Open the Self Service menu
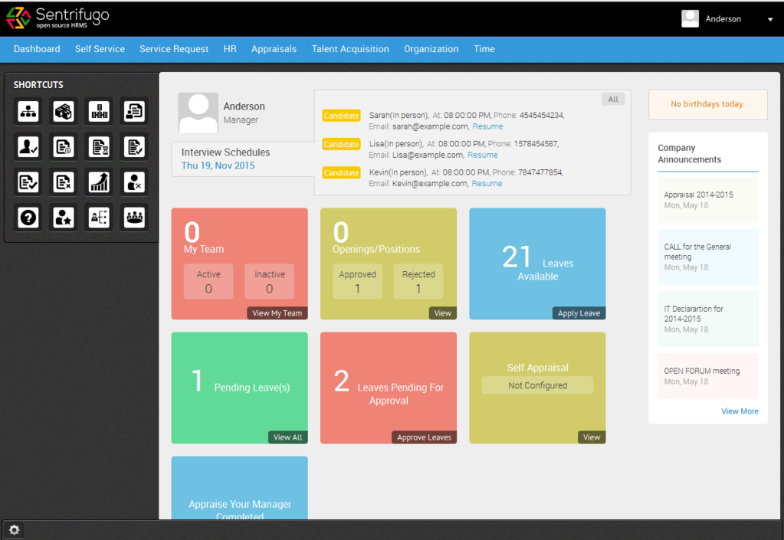784x540 pixels. (x=100, y=49)
